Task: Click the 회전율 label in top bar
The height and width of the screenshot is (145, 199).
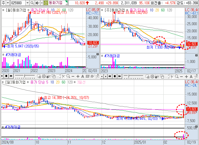Action: [156, 3]
